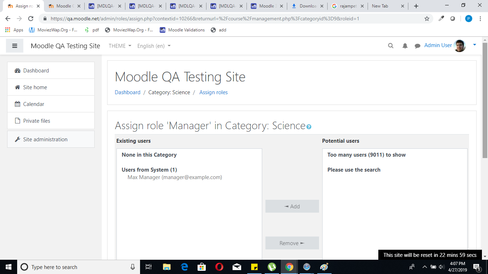
Task: Expand the user menu arrow
Action: 474,45
